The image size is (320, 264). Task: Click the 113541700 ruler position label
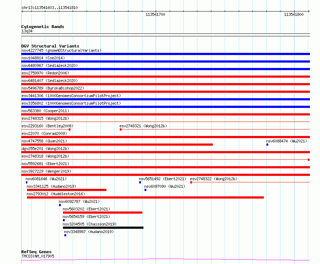tap(155, 14)
